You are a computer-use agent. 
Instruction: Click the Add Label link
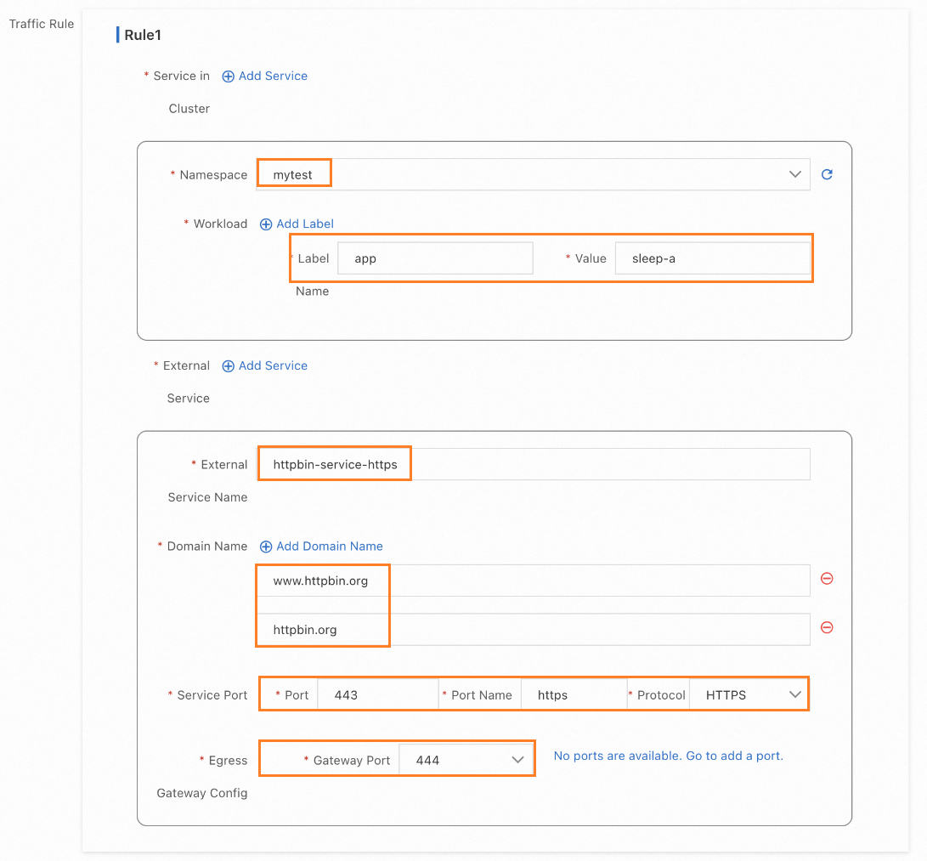(305, 224)
